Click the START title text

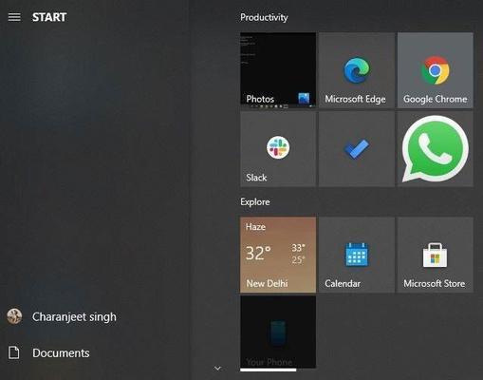pos(49,17)
